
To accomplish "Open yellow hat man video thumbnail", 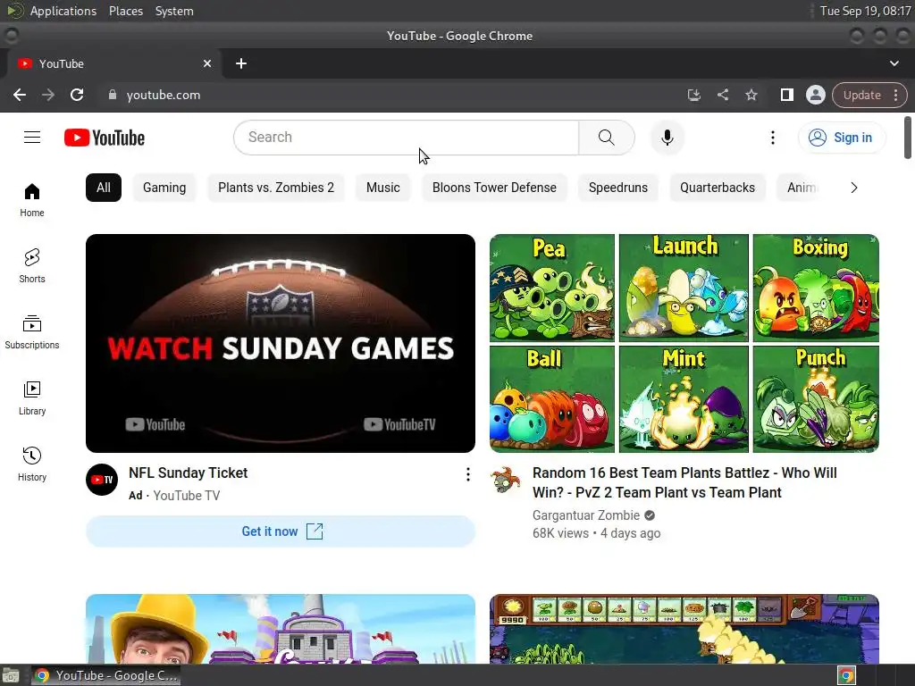I will (280, 629).
